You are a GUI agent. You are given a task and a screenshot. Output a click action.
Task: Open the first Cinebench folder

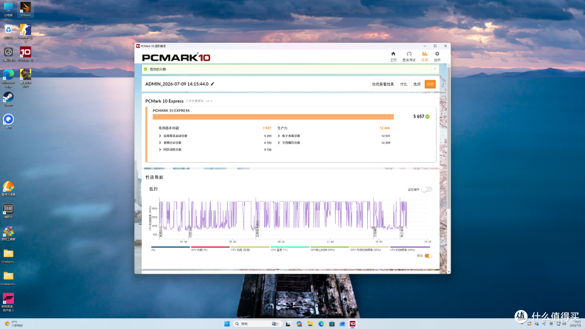click(8, 256)
